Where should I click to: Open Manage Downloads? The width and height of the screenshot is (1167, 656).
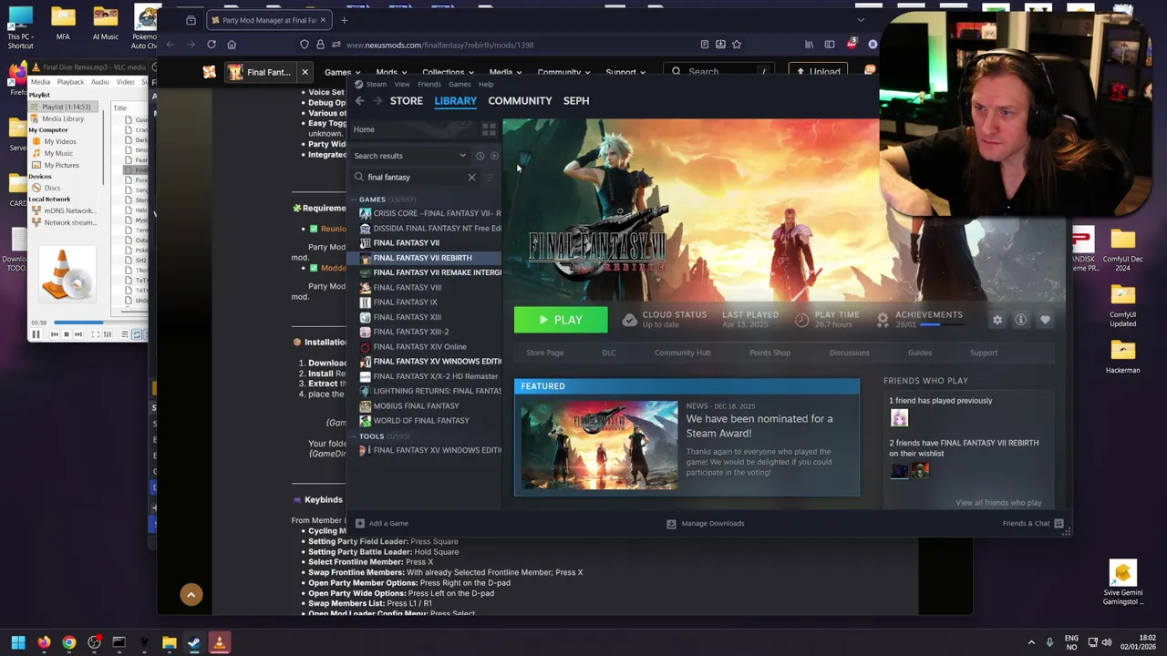click(x=705, y=524)
